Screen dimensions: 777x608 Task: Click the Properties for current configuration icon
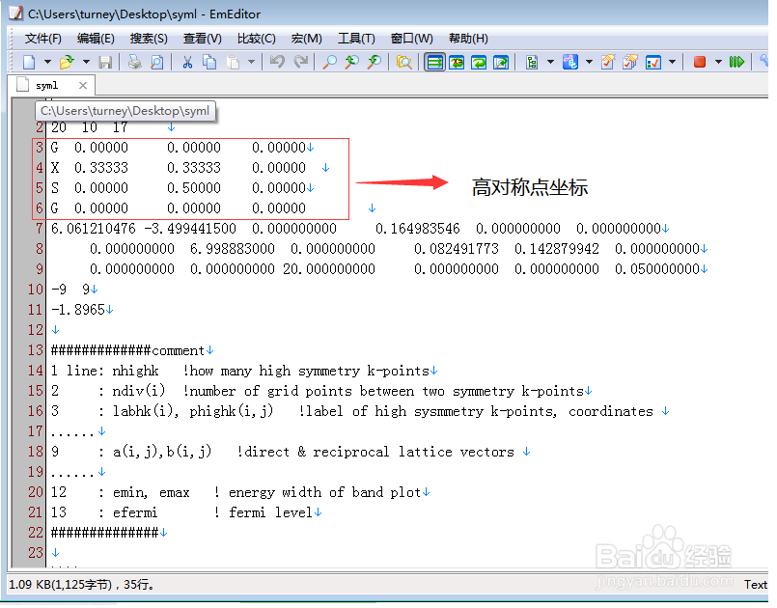click(608, 62)
